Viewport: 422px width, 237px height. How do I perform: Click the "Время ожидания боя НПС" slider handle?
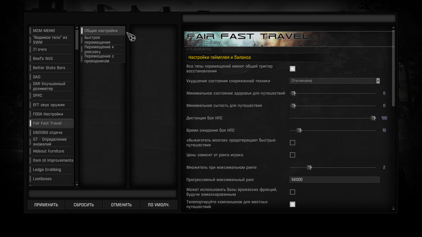[299, 130]
